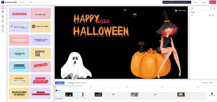Image resolution: width=217 pixels, height=102 pixels.
Task: Select the fourth scene thumbnail in timeline
Action: point(181,94)
